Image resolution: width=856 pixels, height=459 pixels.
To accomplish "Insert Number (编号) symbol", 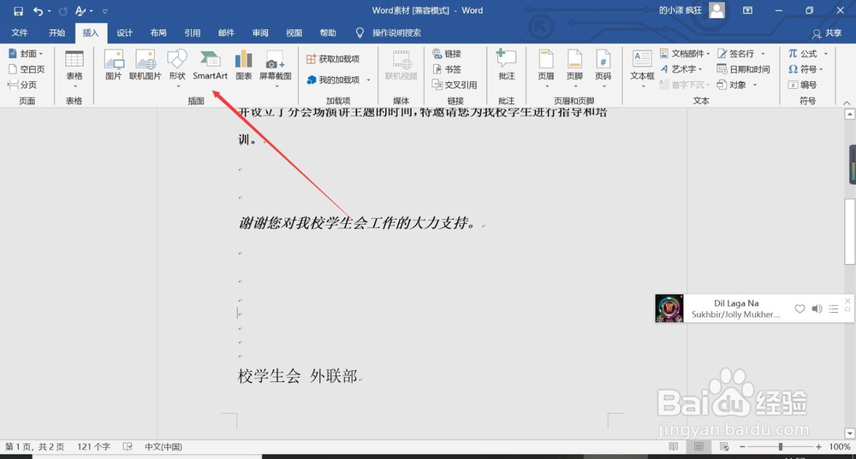I will tap(803, 85).
